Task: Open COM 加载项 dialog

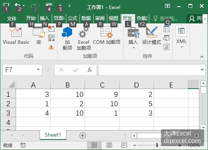Action: [107, 36]
